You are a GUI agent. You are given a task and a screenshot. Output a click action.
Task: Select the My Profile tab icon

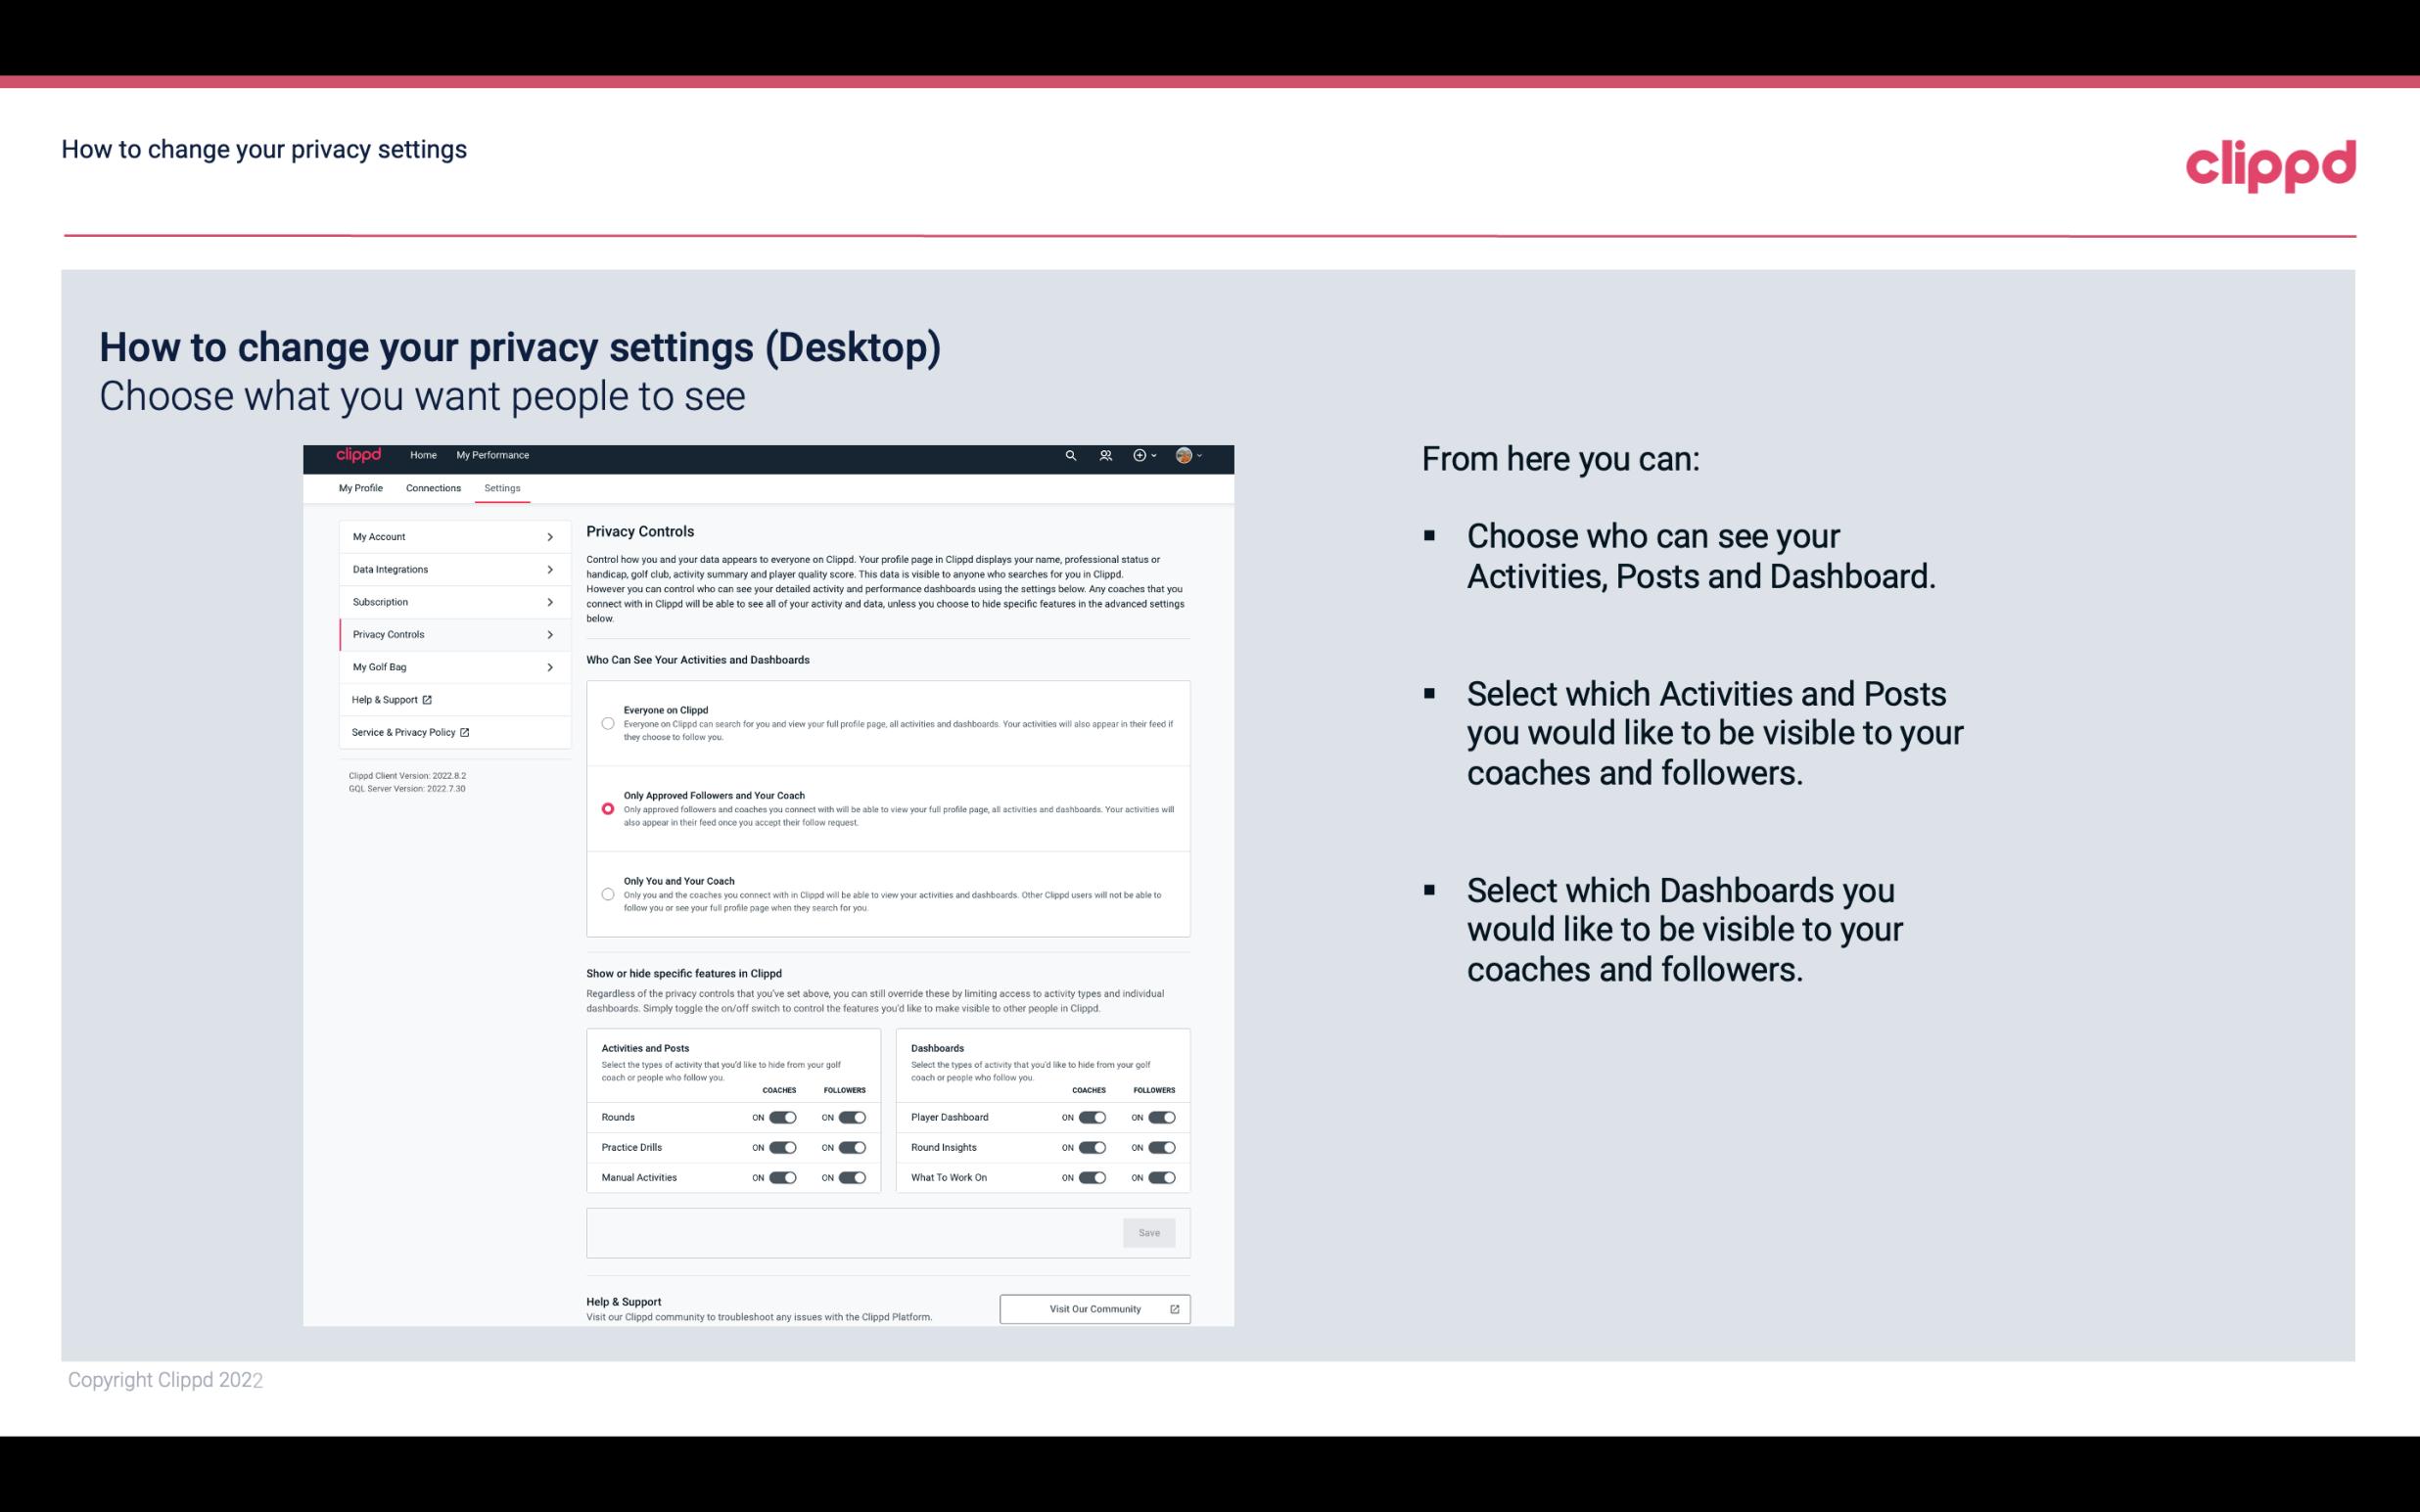pos(360,487)
